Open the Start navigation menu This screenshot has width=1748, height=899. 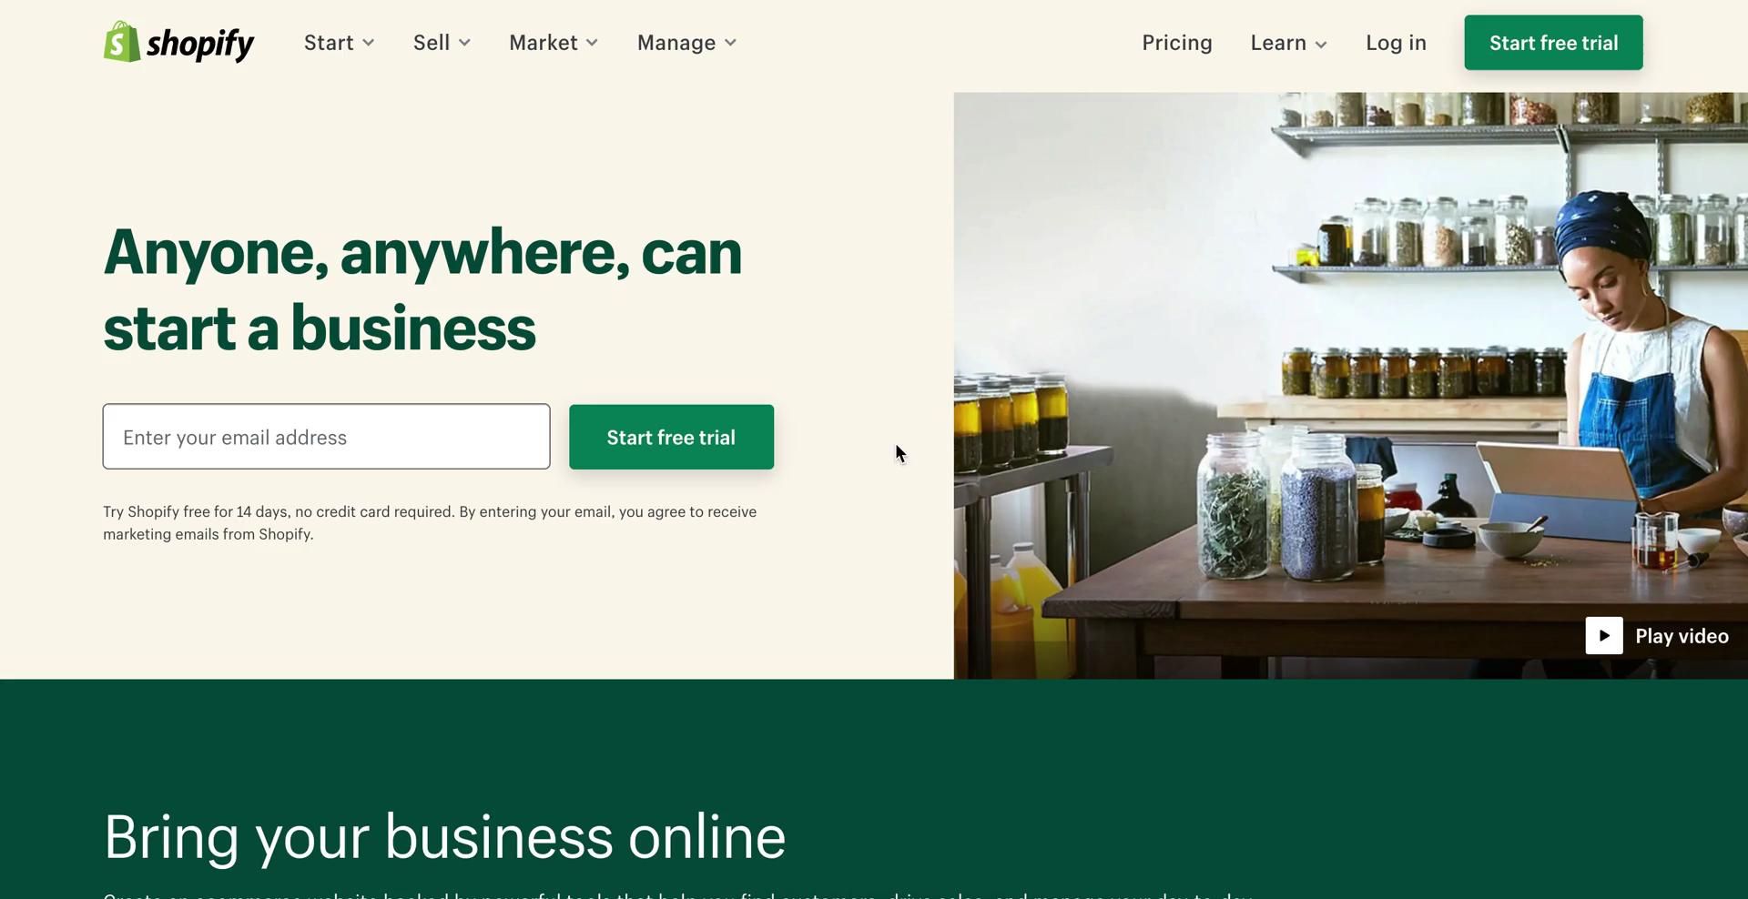340,43
